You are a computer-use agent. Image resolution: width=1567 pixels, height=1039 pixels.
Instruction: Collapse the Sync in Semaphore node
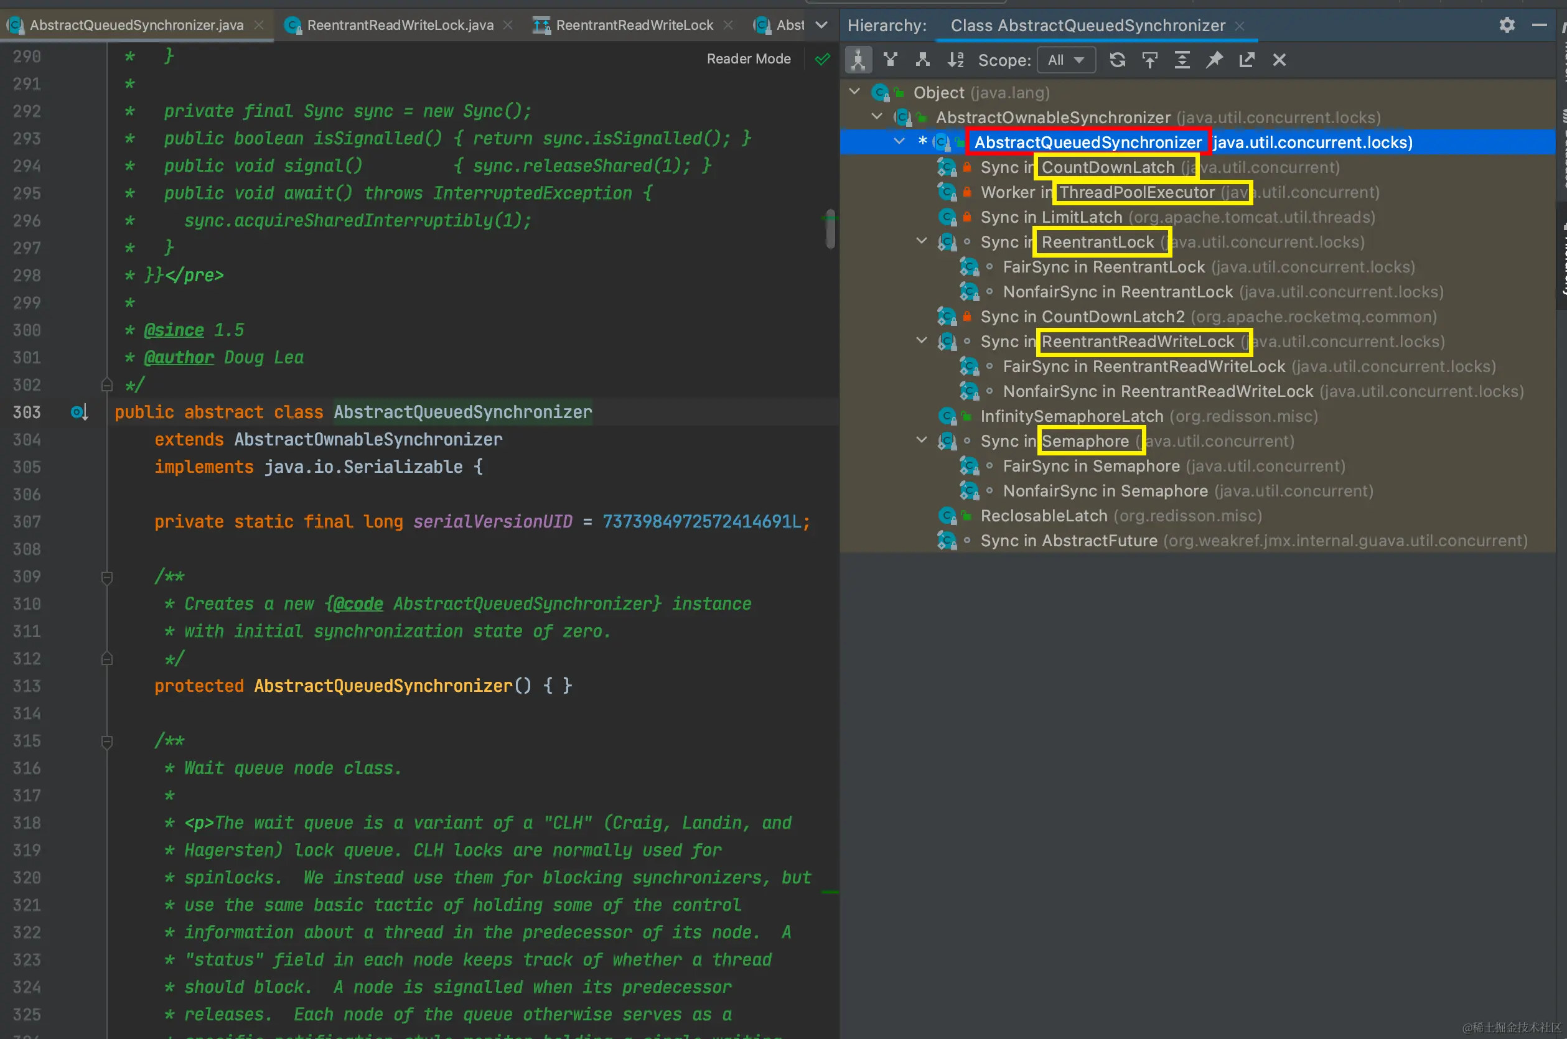click(922, 440)
